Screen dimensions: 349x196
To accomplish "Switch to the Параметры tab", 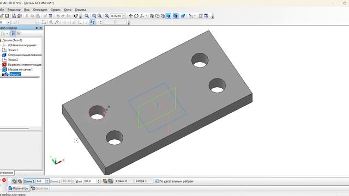I will (19, 188).
